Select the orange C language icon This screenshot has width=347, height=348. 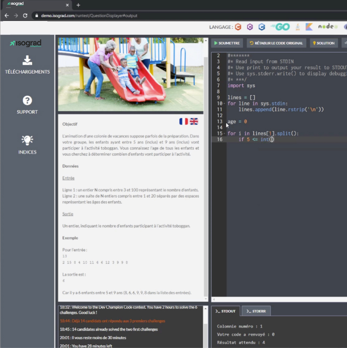(238, 27)
